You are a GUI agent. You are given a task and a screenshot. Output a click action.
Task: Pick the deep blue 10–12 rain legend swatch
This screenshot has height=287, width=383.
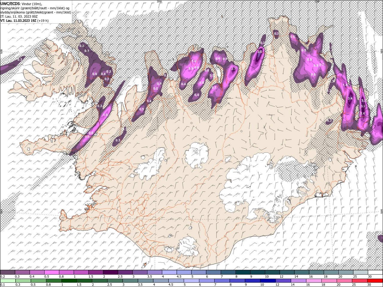[x=268, y=281]
